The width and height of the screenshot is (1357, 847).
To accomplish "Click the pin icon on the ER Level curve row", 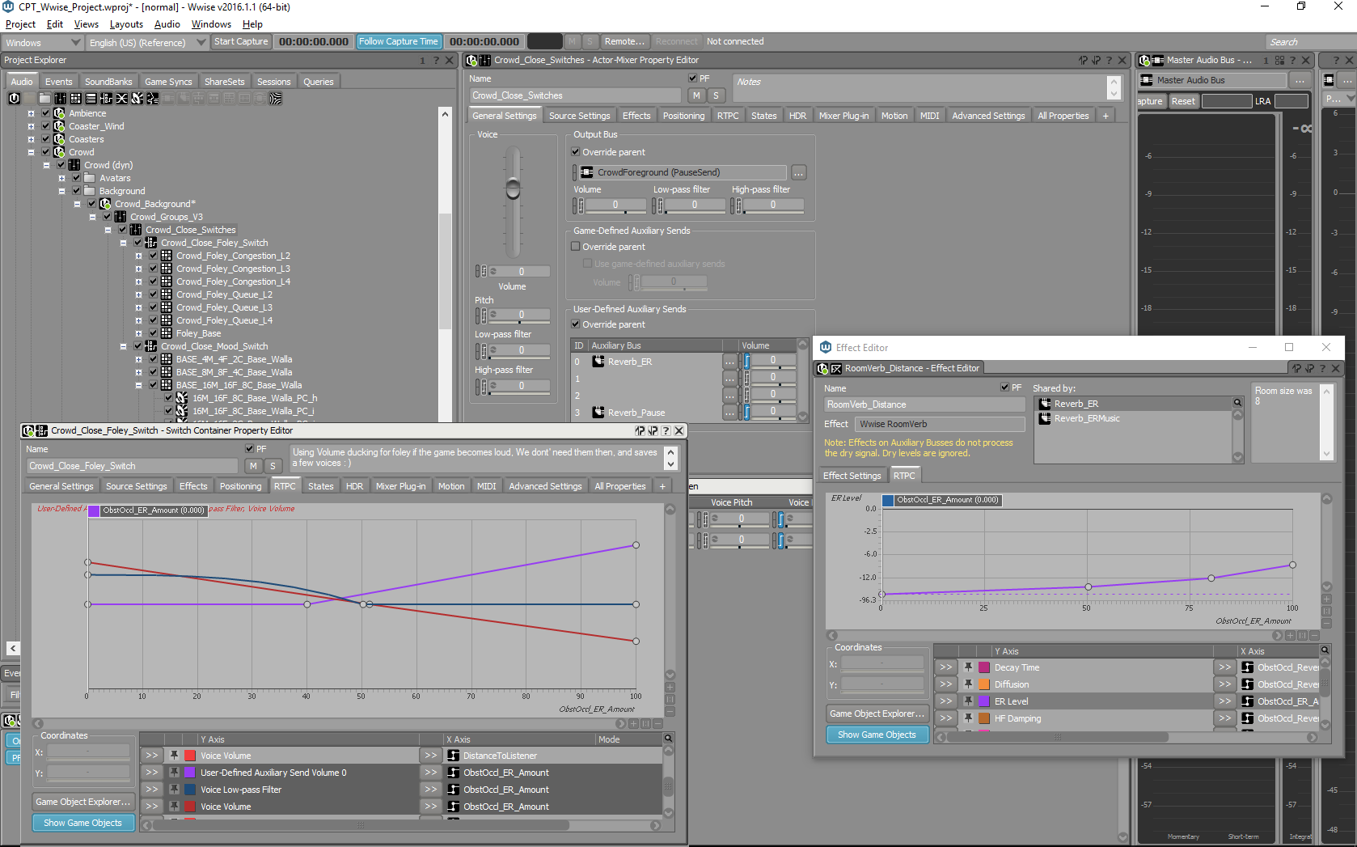I will point(968,701).
